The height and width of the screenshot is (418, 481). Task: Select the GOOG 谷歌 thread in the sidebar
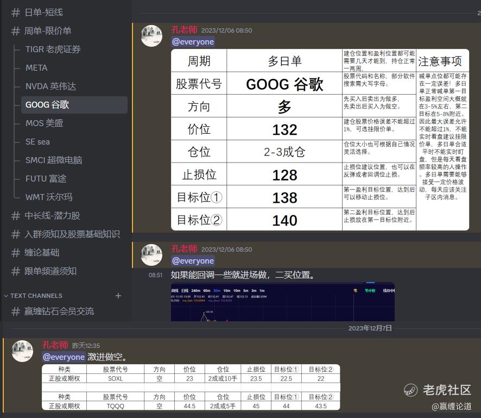[74, 105]
